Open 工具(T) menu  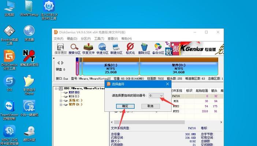pos(99,39)
